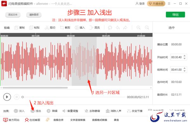Zoom out of the waveform
This screenshot has height=123, width=190.
(x=147, y=28)
